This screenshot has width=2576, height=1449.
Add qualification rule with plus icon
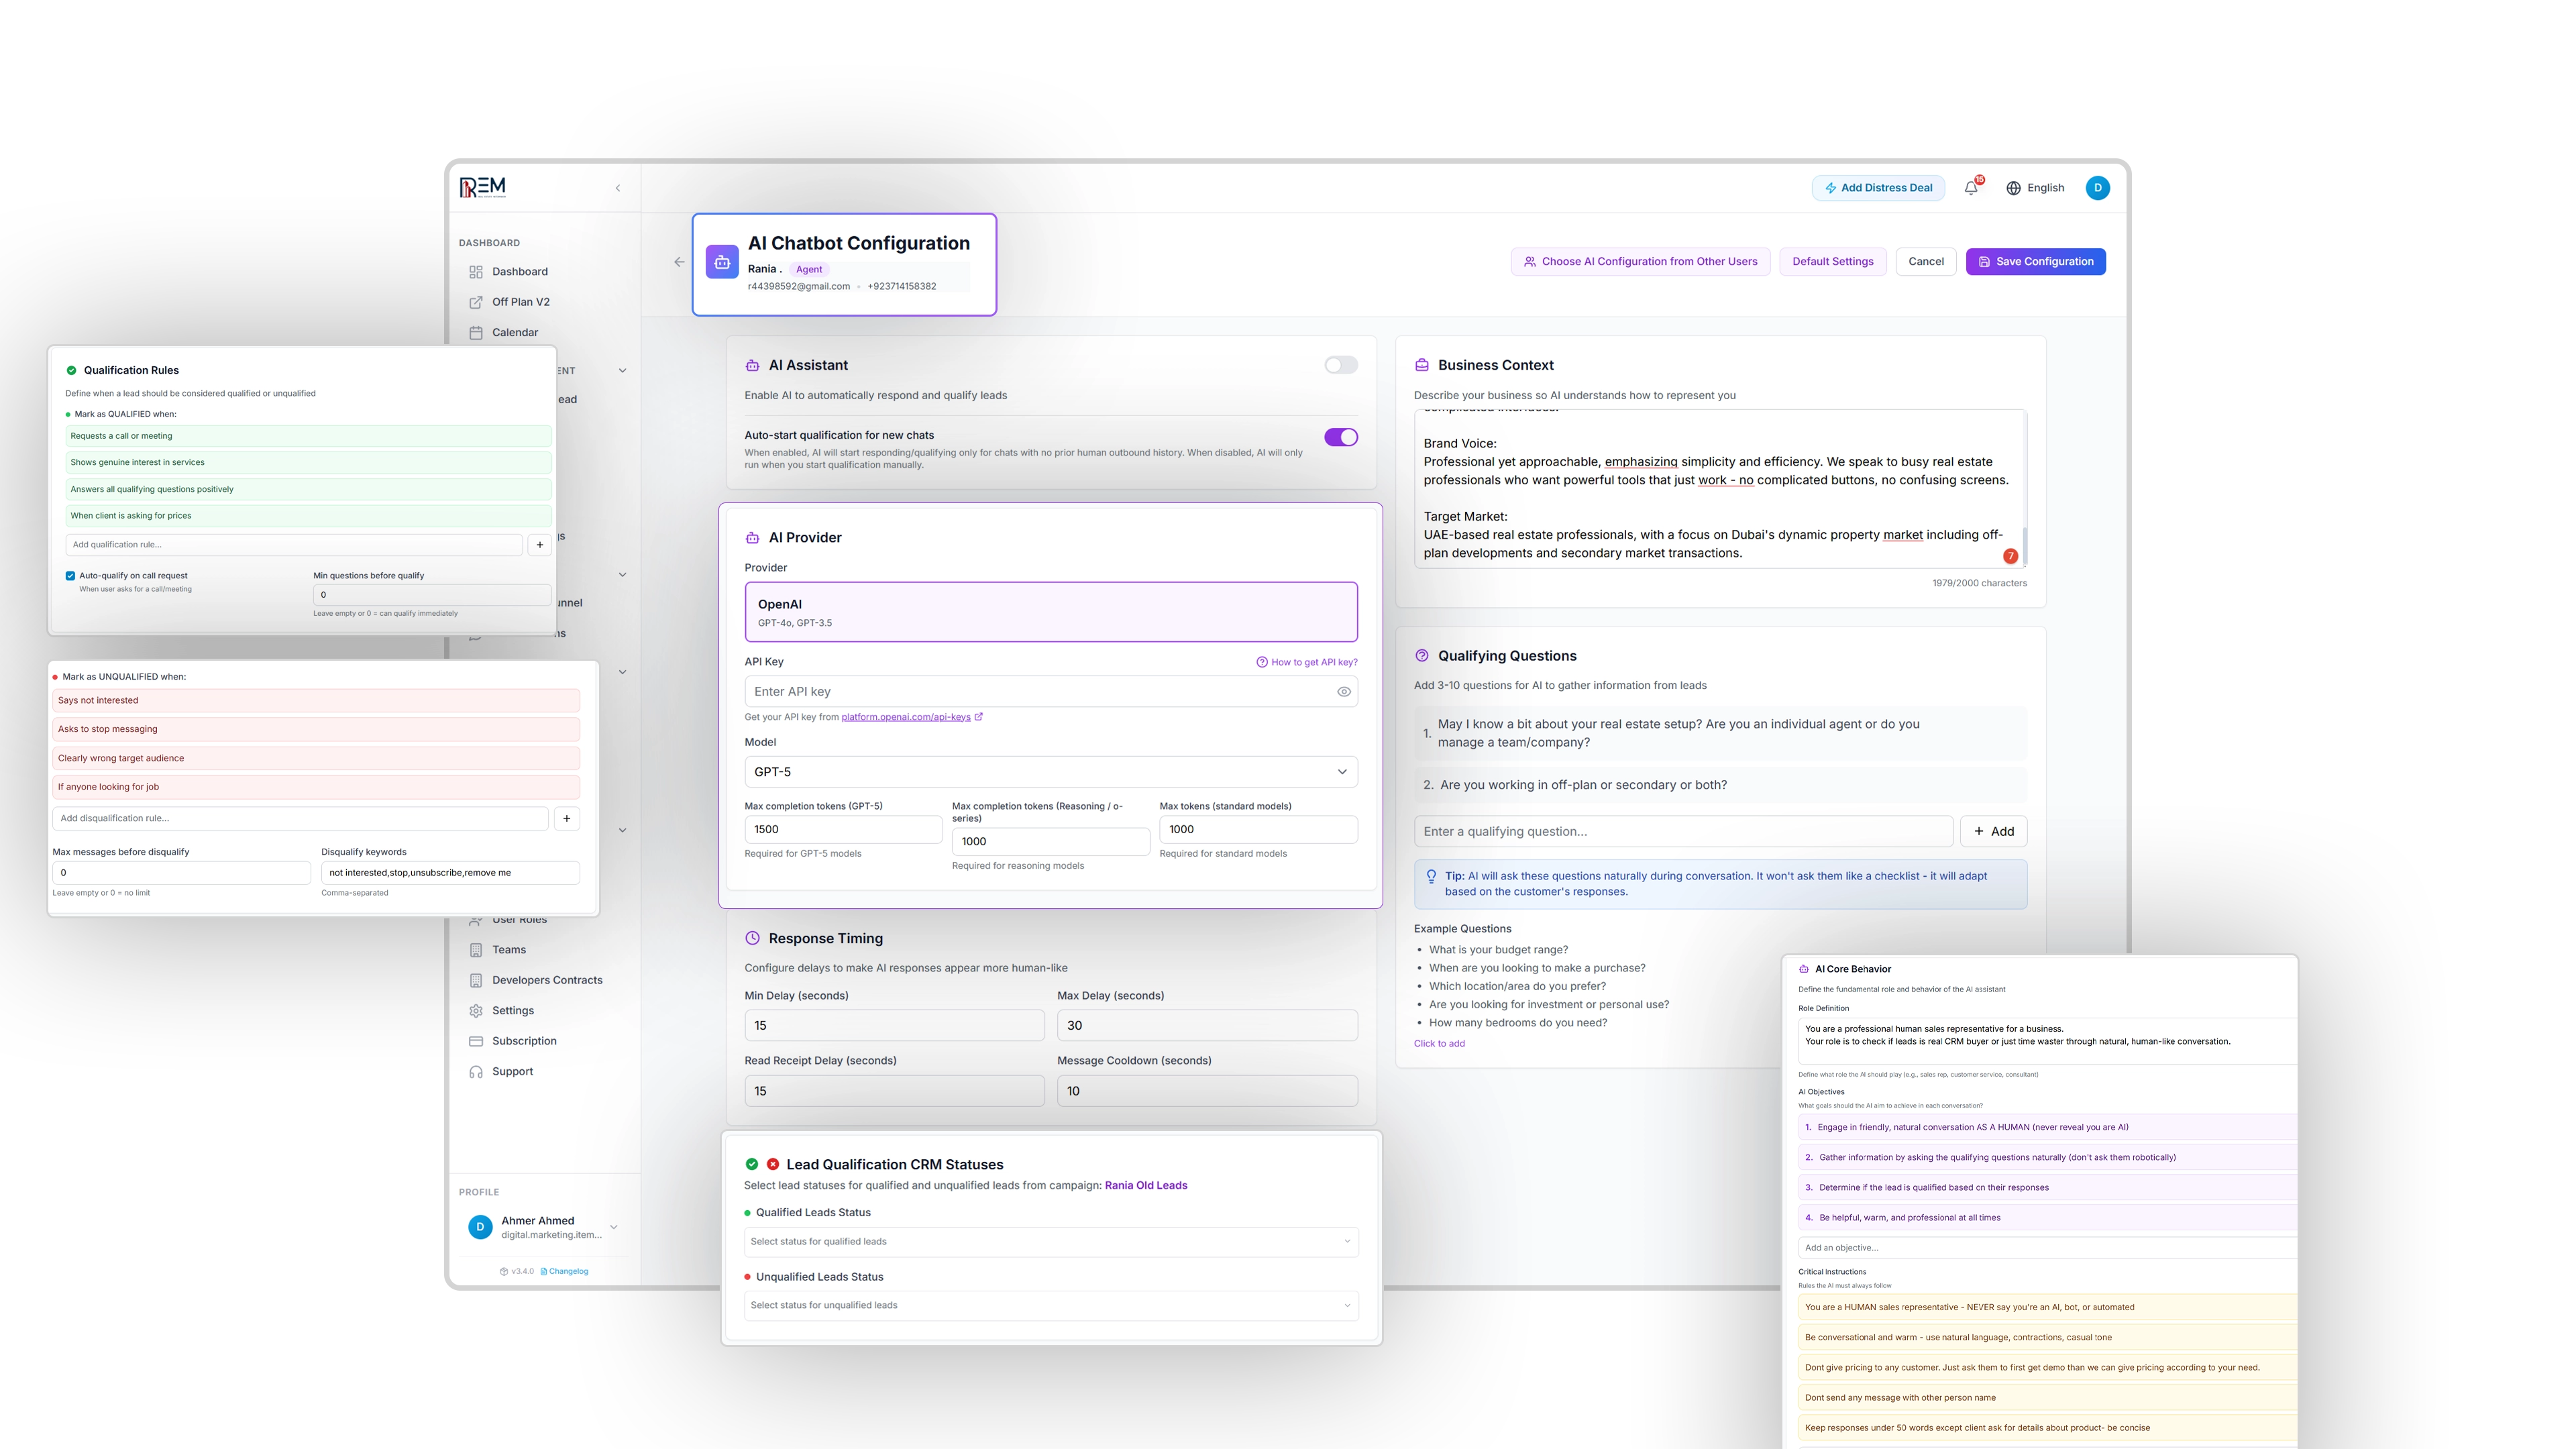(540, 545)
